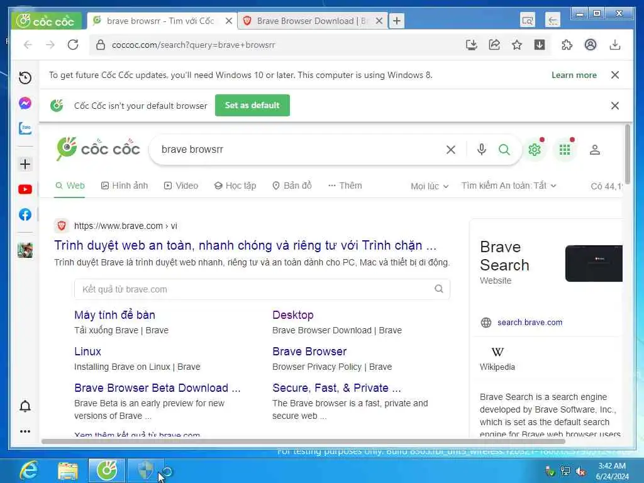644x483 pixels.
Task: Open the Brave Browser sublink
Action: pyautogui.click(x=309, y=352)
